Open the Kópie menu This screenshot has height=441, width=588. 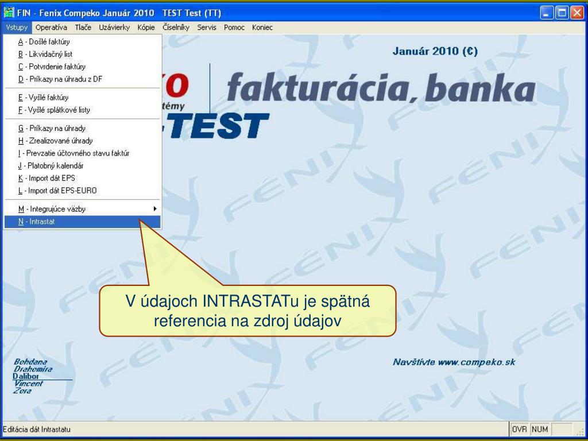(x=146, y=28)
